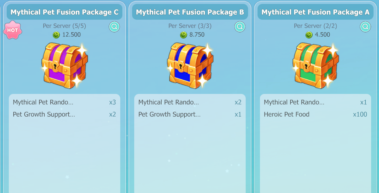Select Mythical Pet Rando… x2 item in Package B
The width and height of the screenshot is (379, 193).
coord(190,102)
